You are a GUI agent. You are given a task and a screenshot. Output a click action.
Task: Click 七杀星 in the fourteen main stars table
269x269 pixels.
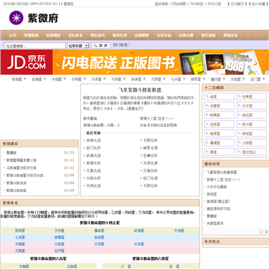point(20,238)
